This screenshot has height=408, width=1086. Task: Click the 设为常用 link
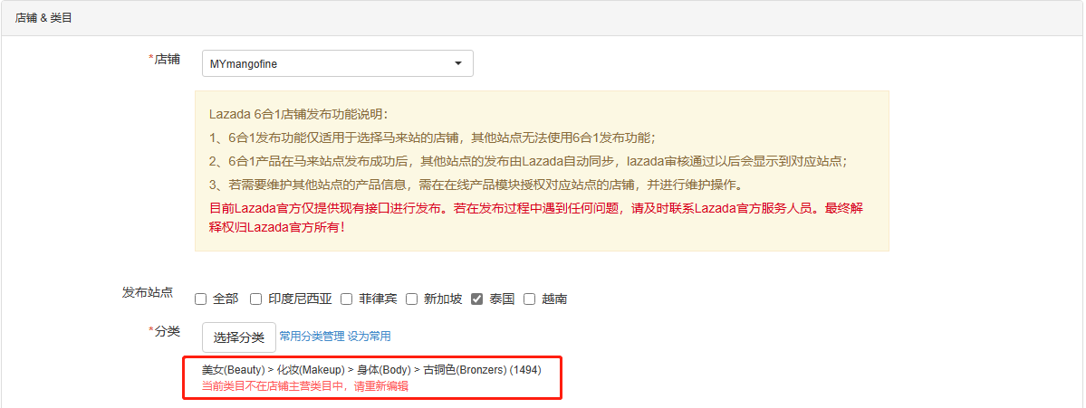click(x=370, y=337)
